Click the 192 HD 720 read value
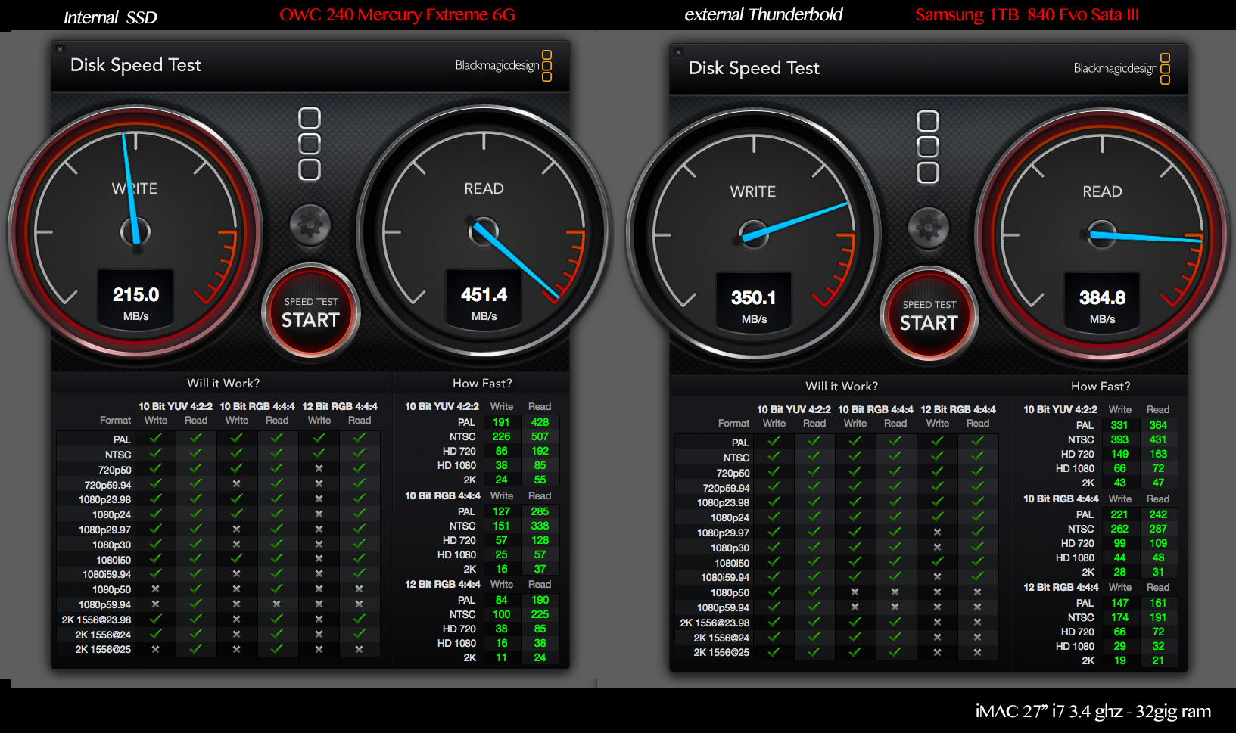 click(540, 451)
